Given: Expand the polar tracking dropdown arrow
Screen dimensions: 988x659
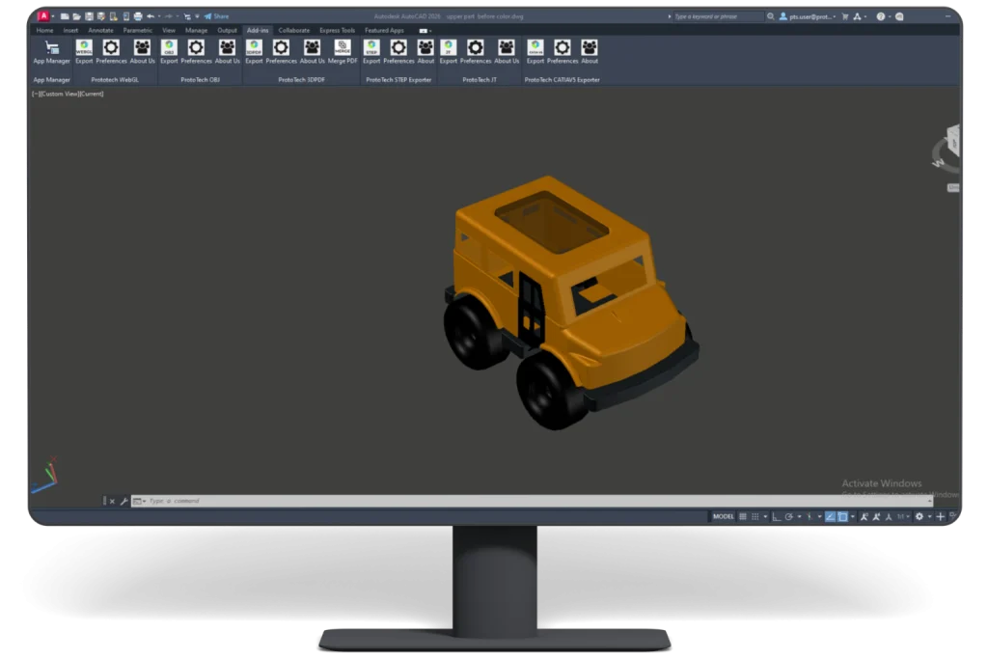Looking at the screenshot, I should [799, 516].
